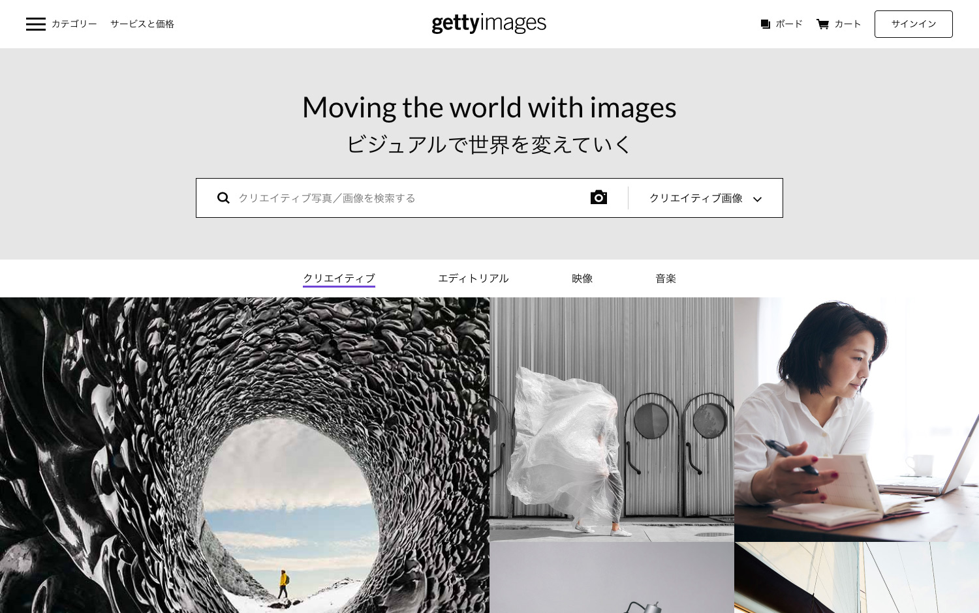Switch to the エディトリアル tab
This screenshot has width=979, height=613.
(x=473, y=278)
